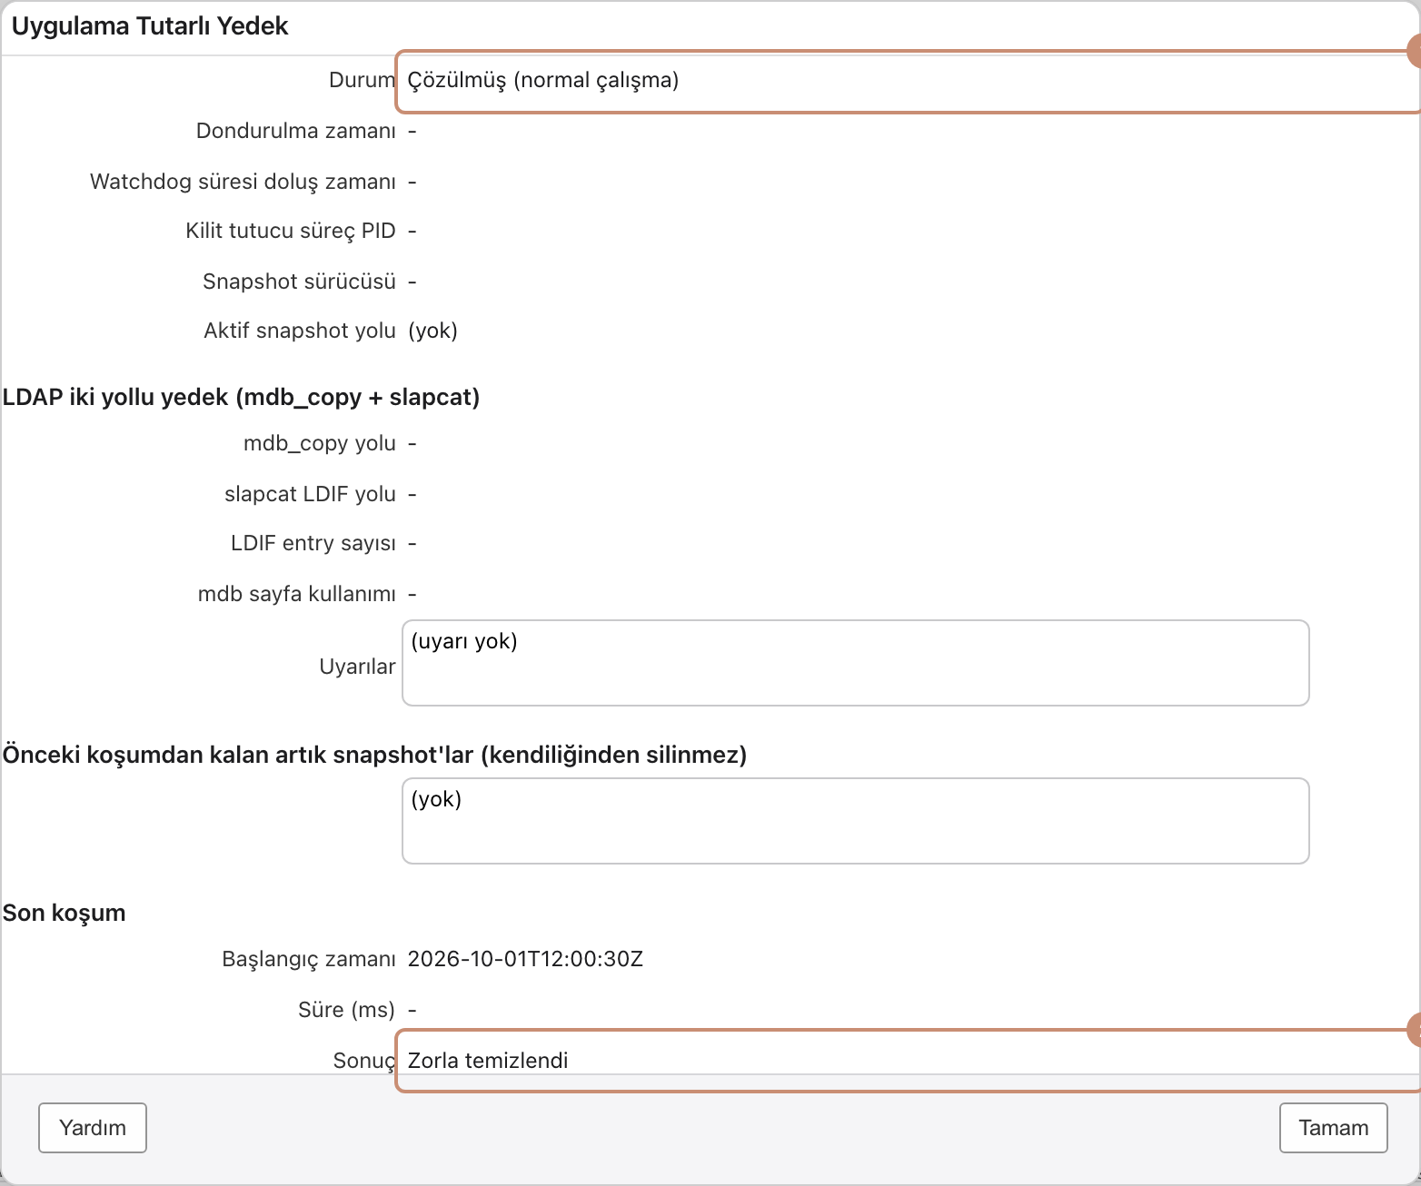
Task: Select the "Snapshot sürücüsü" label
Action: [x=299, y=282]
